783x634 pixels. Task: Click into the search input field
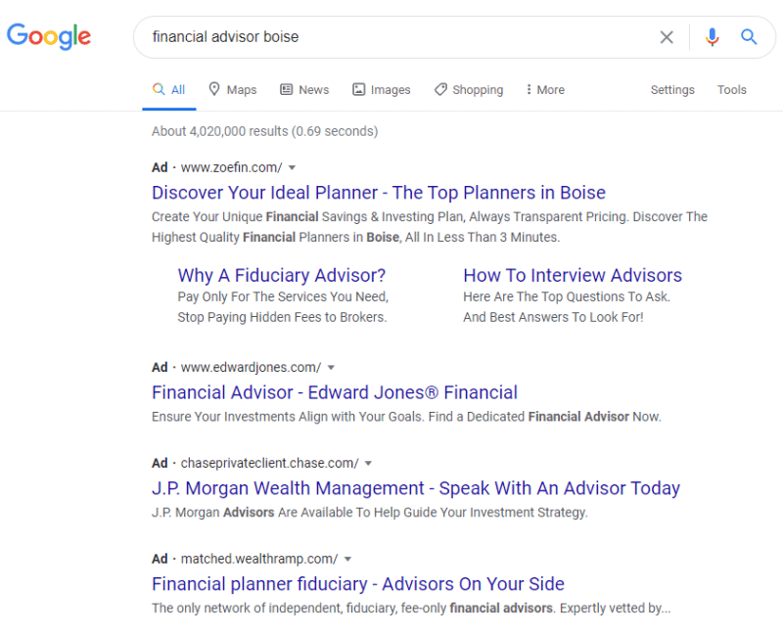394,37
